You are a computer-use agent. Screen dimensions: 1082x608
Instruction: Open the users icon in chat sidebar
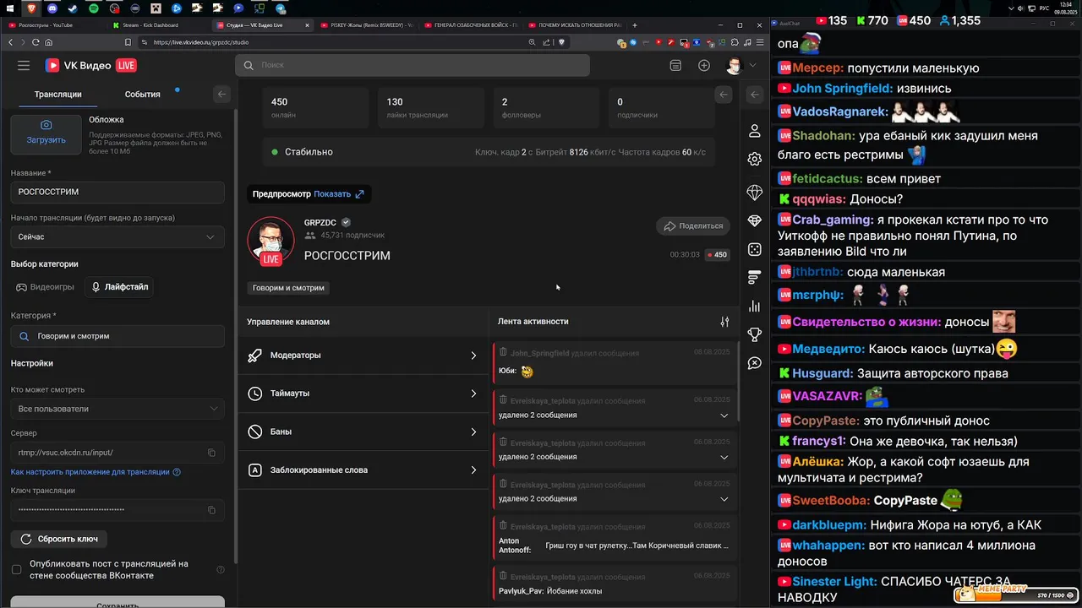tap(755, 131)
